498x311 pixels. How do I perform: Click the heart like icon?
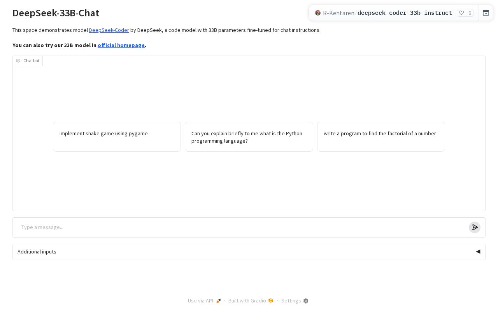click(461, 13)
